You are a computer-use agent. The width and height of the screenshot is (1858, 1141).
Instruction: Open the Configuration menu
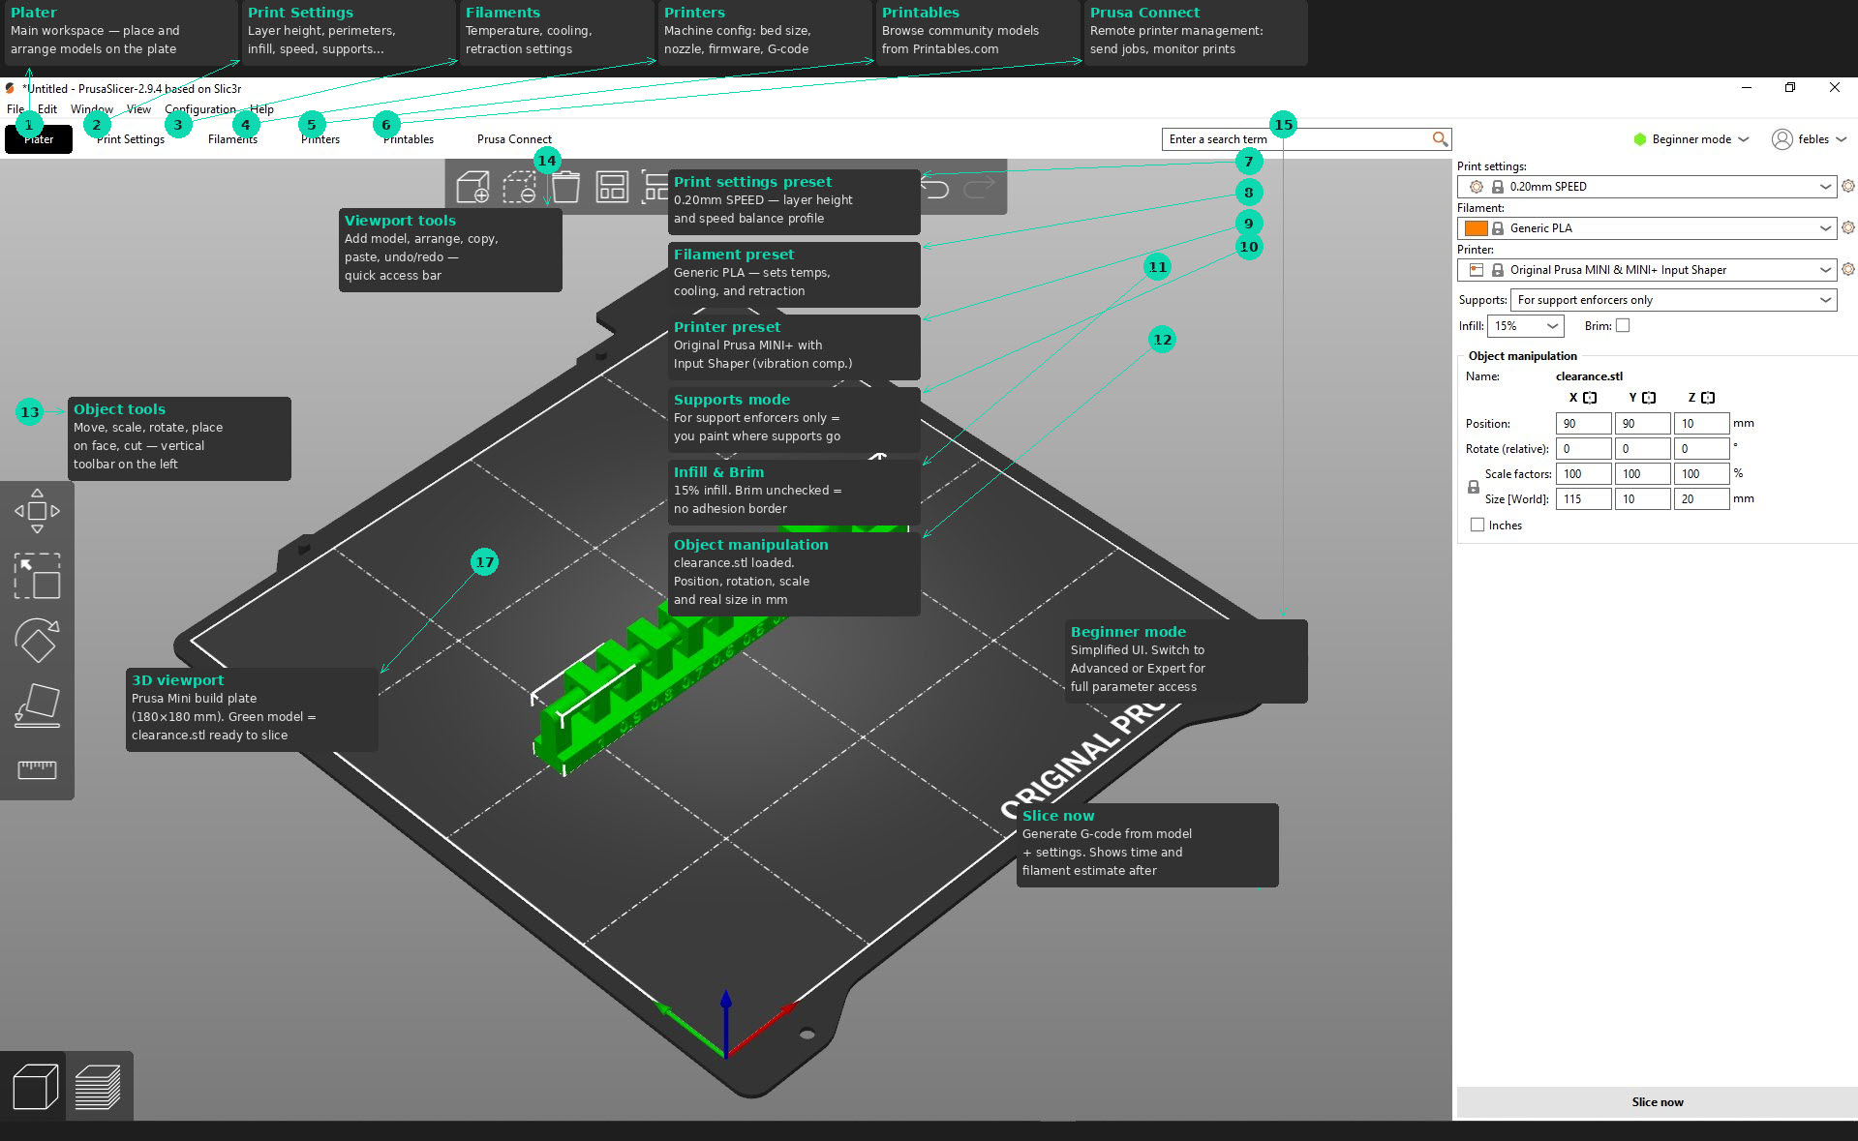200,109
